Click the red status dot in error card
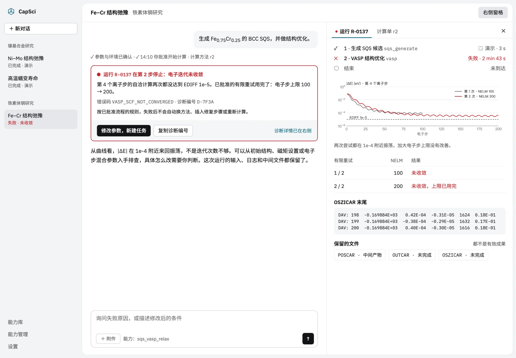Screen dimensions: 516x358 (99, 74)
